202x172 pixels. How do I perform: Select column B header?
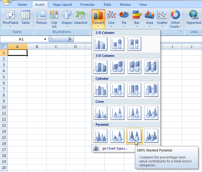tap(37, 47)
